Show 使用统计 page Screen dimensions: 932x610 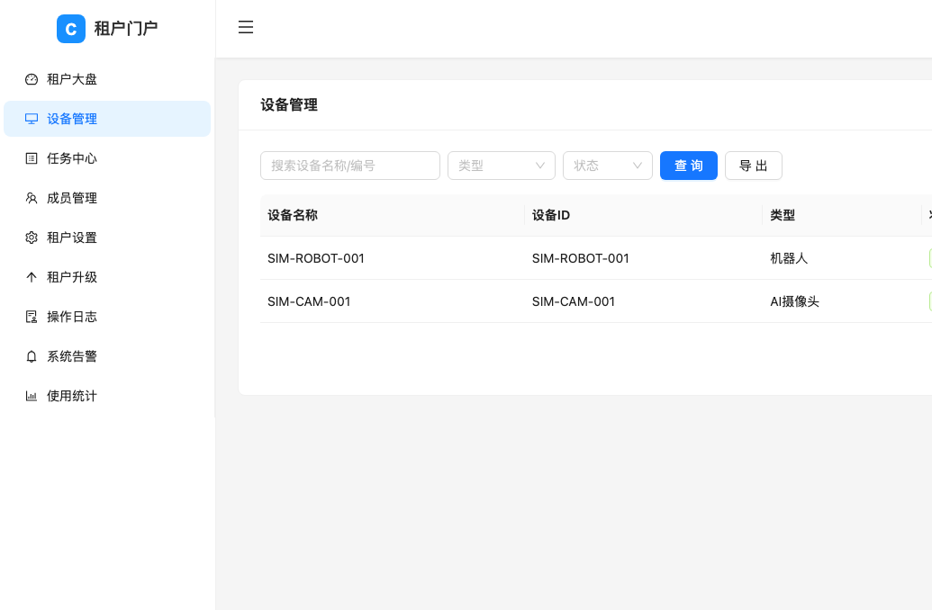[x=107, y=396]
